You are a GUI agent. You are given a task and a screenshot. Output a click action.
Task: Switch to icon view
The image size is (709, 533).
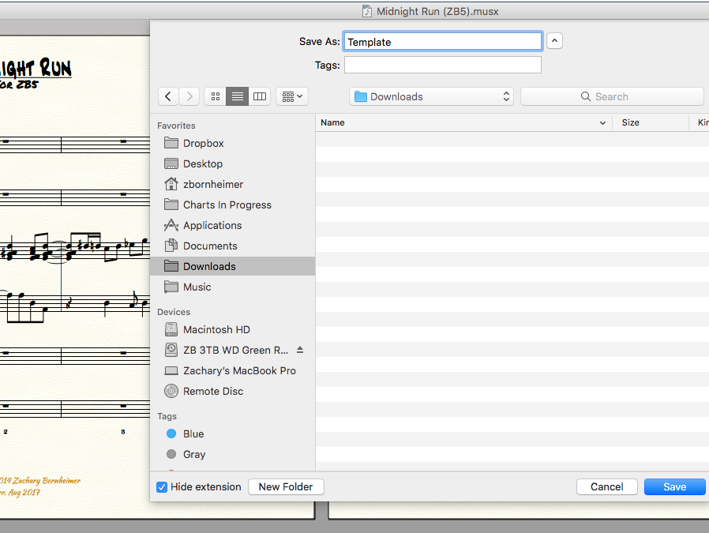pyautogui.click(x=215, y=96)
